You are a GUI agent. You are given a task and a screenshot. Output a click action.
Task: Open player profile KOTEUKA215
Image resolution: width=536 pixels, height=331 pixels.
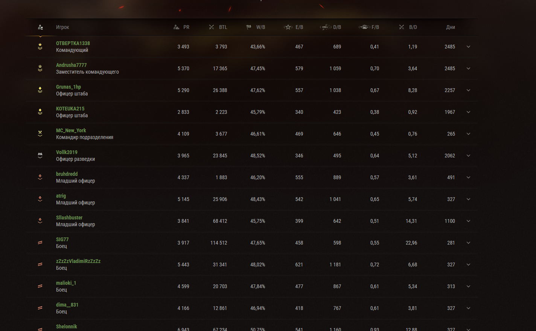tap(70, 109)
